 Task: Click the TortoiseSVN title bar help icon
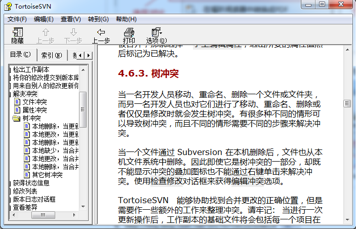[x=8, y=7]
